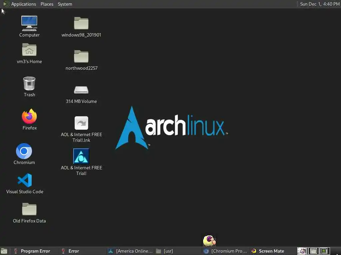341x255 pixels.
Task: Select the Firefox desktop icon
Action: tap(29, 119)
